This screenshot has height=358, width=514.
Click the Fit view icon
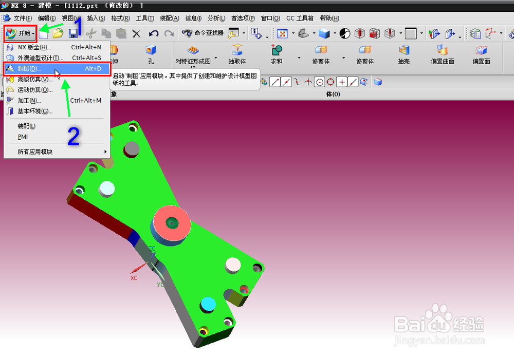pyautogui.click(x=282, y=33)
